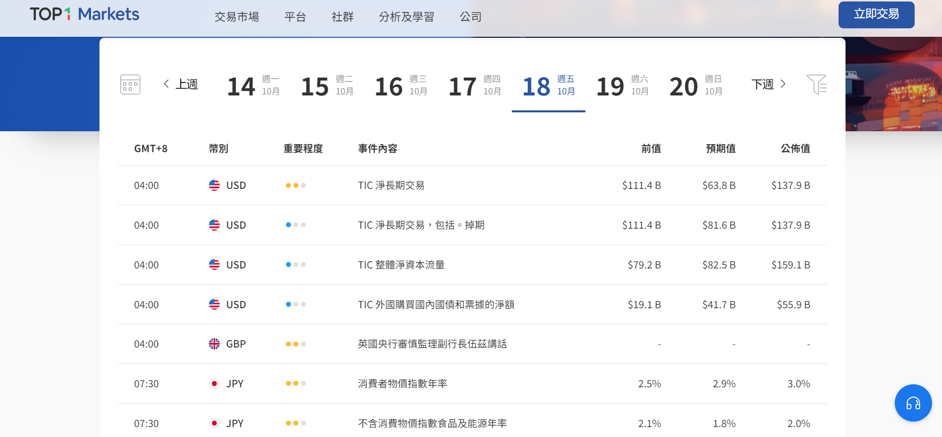
Task: Expand the 交易市場 menu
Action: tap(237, 17)
